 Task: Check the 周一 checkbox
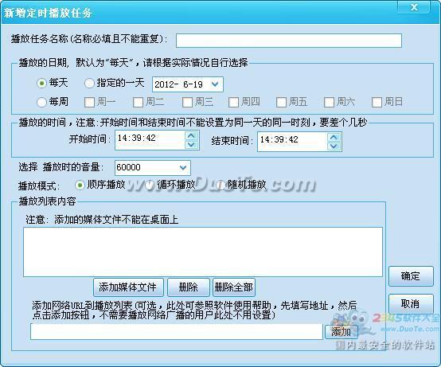tap(89, 103)
